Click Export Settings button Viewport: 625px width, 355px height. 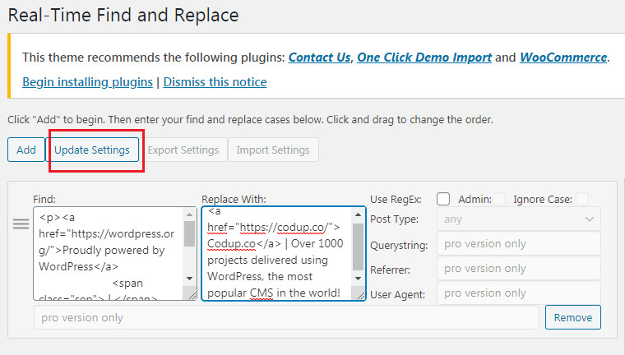coord(183,150)
